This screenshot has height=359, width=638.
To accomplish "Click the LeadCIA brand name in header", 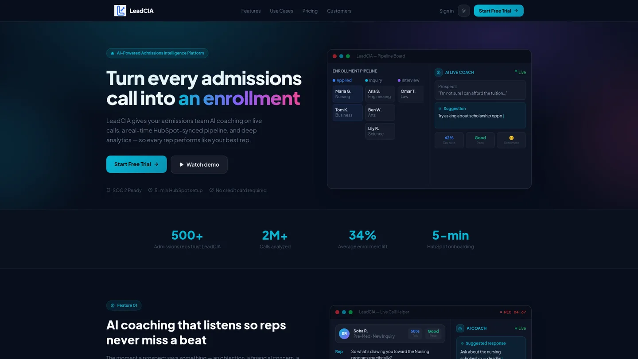I will (141, 11).
